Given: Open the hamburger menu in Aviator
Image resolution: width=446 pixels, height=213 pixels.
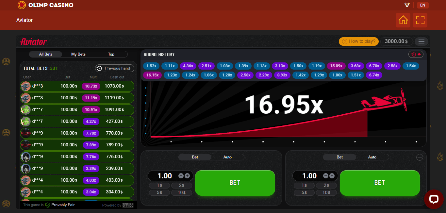Looking at the screenshot, I should (421, 41).
